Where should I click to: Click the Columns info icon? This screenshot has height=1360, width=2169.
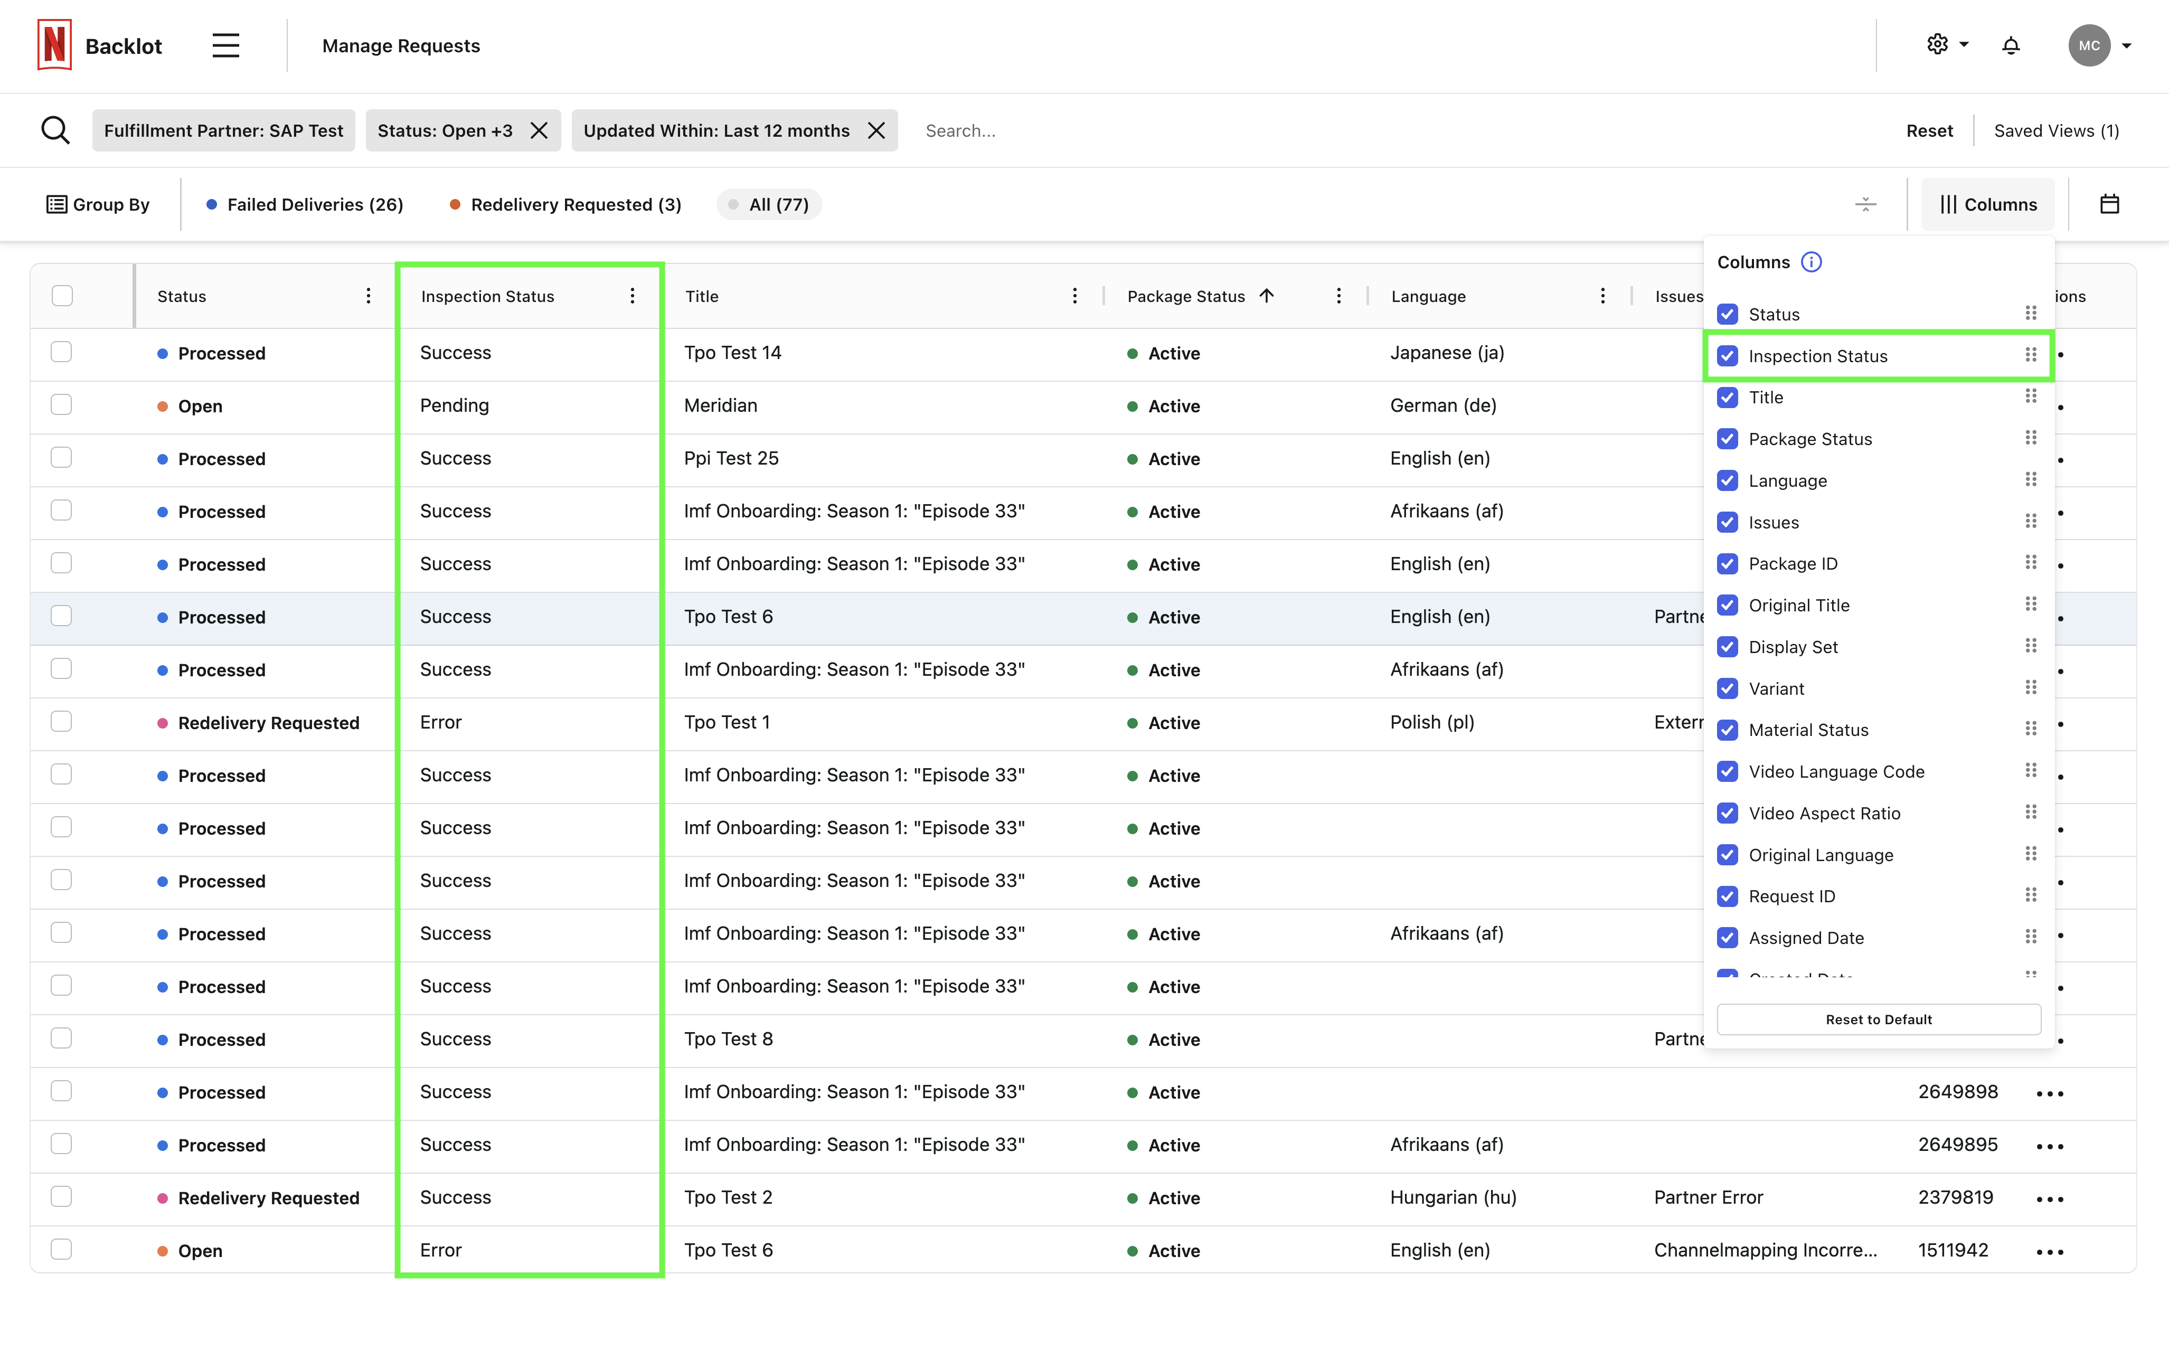[1811, 262]
